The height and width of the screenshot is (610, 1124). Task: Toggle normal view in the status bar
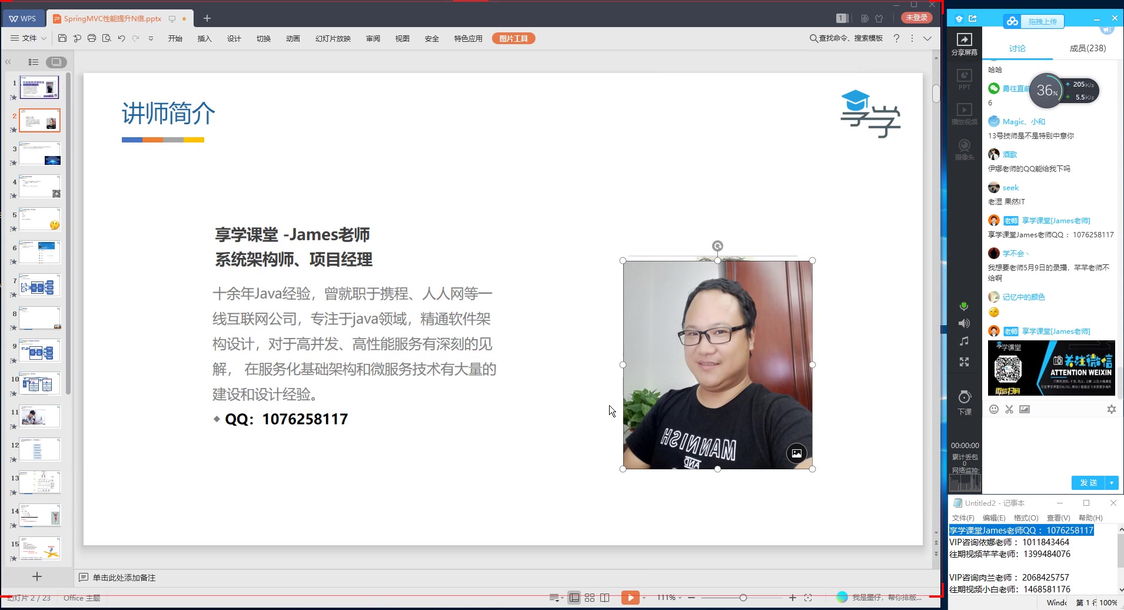(574, 598)
